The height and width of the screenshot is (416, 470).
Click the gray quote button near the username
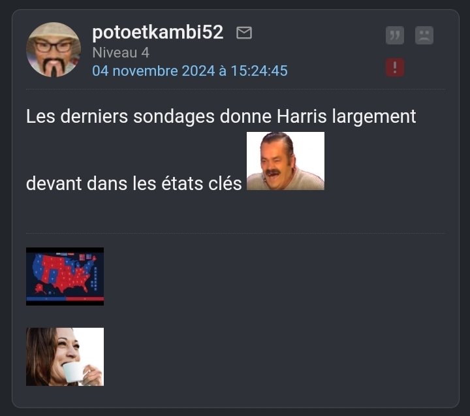click(x=395, y=35)
